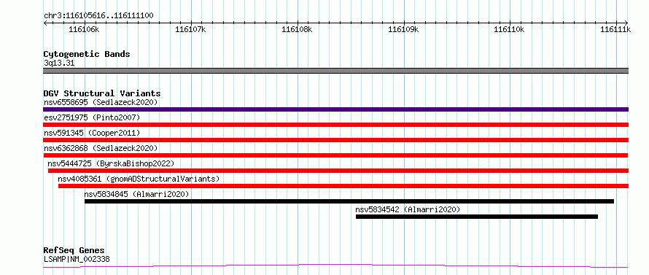This screenshot has height=275, width=649.
Task: Click the 116106k ruler label
Action: tap(84, 29)
